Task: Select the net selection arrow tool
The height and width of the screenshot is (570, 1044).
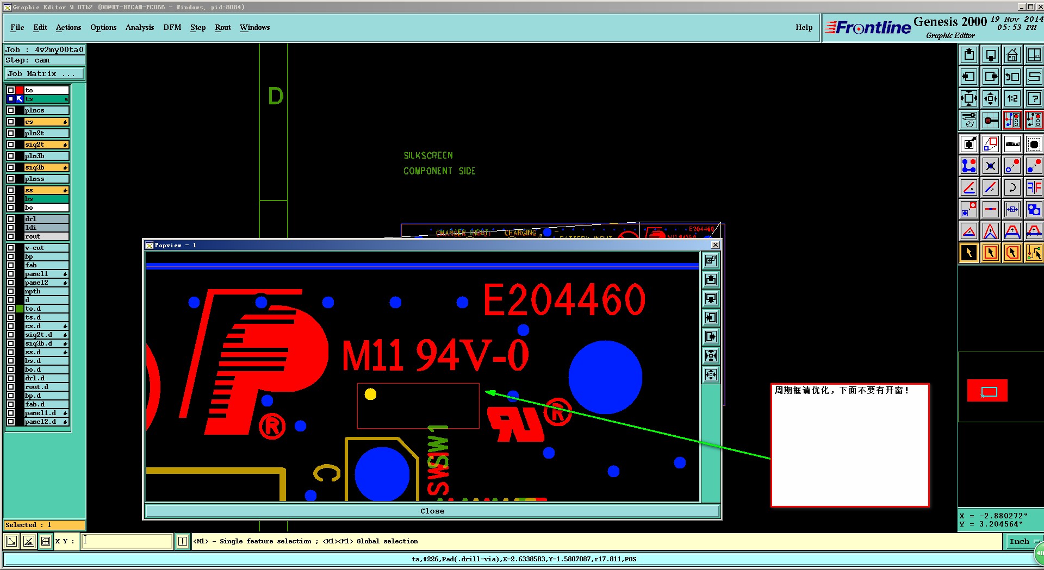Action: point(1034,253)
